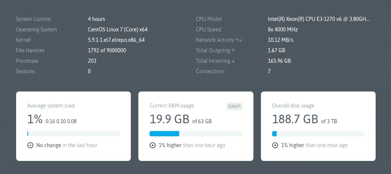Select '8x 4000 MHz' CPU speed value
The image size is (391, 174).
click(x=283, y=29)
